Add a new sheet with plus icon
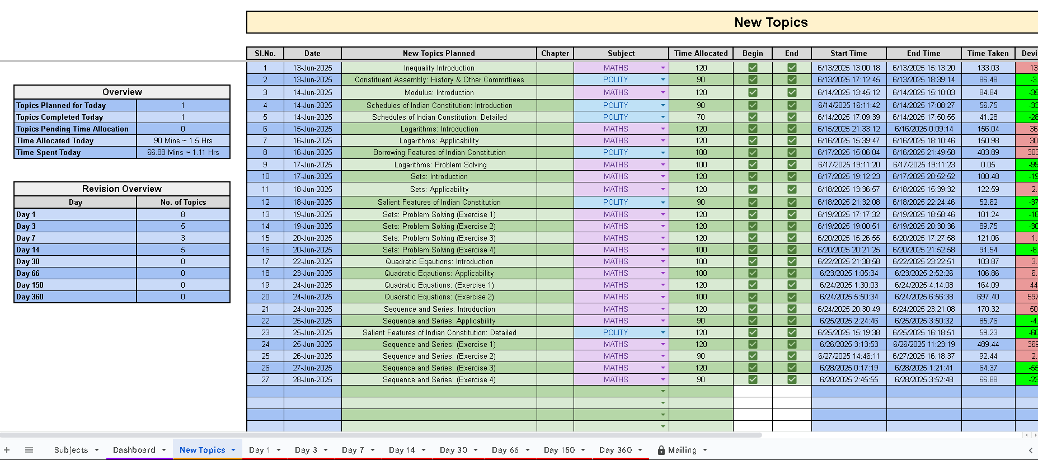Viewport: 1038px width, 460px height. (7, 450)
